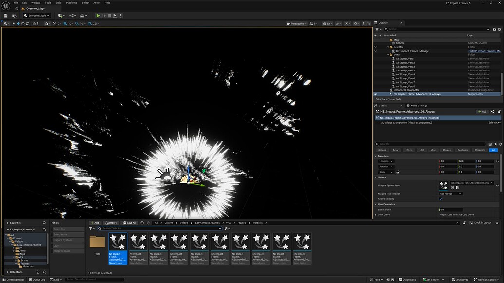Open the Cinematics clapperboard menu
Image resolution: width=504 pixels, height=283 pixels.
(84, 16)
